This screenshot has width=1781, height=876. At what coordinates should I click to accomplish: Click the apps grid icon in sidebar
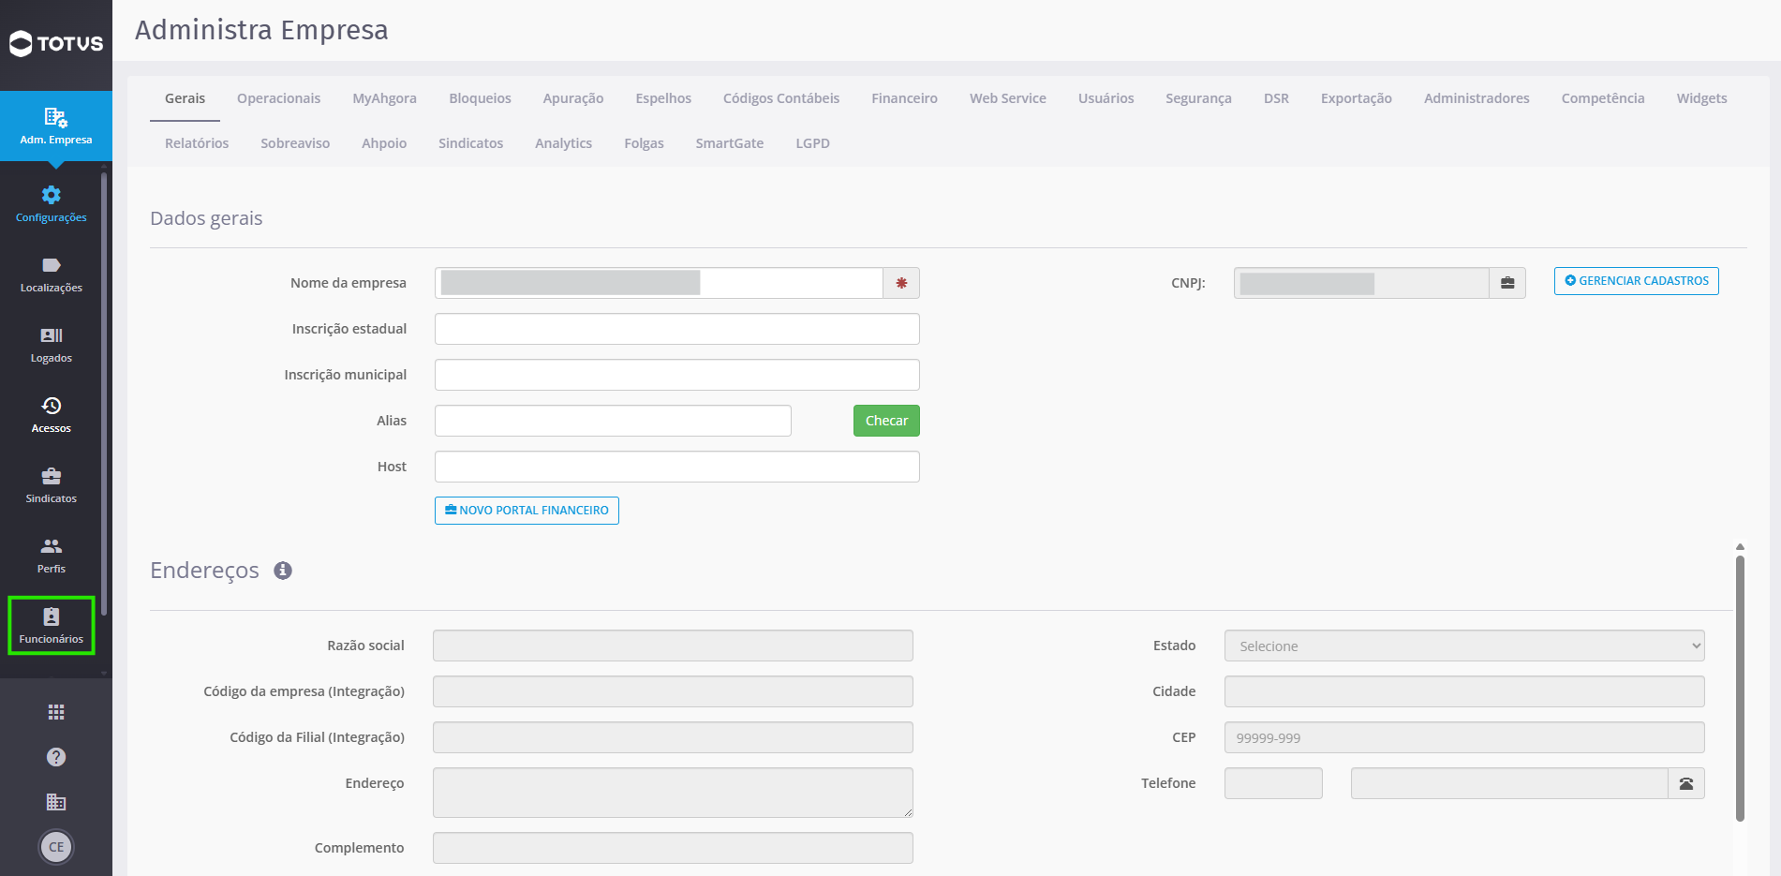pos(56,712)
